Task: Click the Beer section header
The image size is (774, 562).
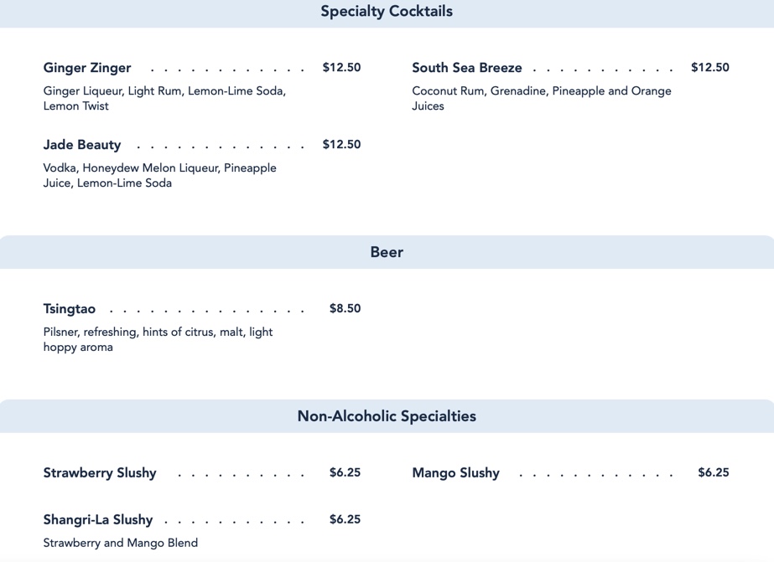Action: pos(387,252)
